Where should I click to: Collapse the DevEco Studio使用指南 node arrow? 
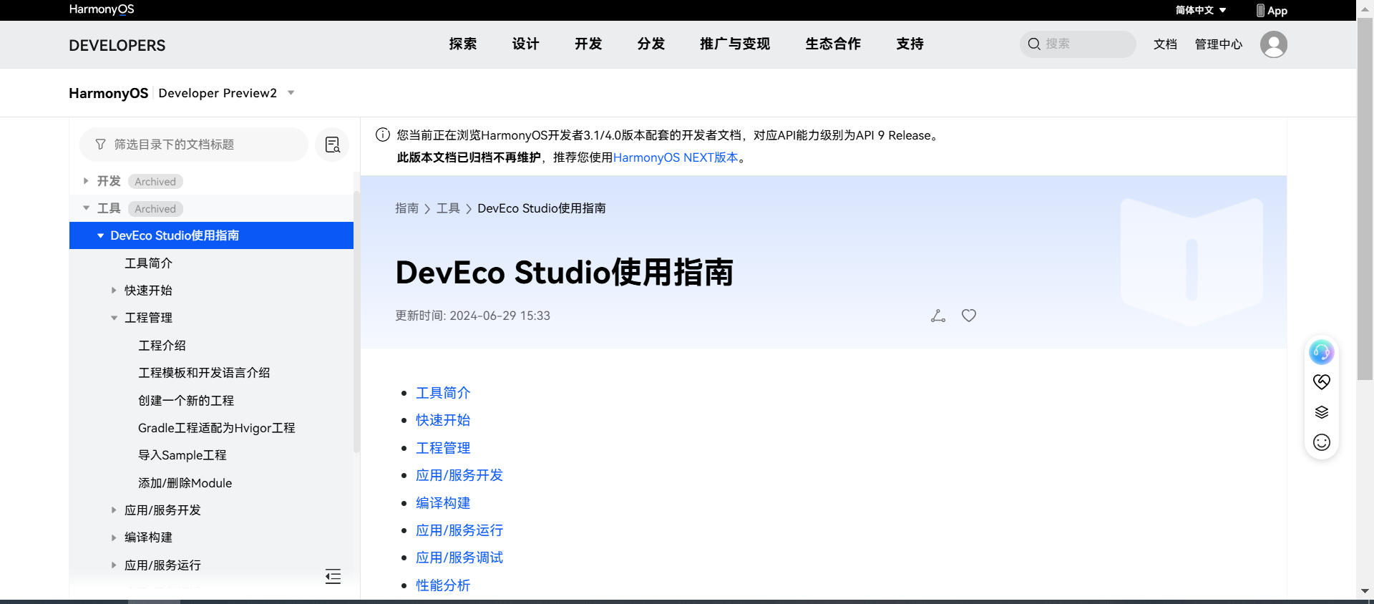point(100,235)
